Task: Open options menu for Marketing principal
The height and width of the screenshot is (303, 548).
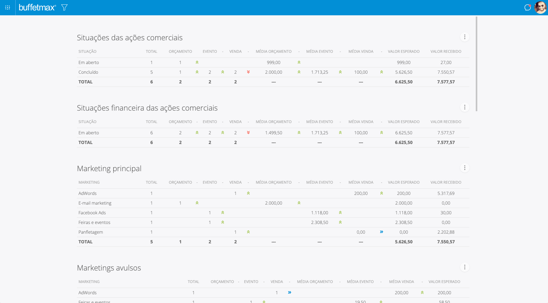Action: pyautogui.click(x=465, y=168)
